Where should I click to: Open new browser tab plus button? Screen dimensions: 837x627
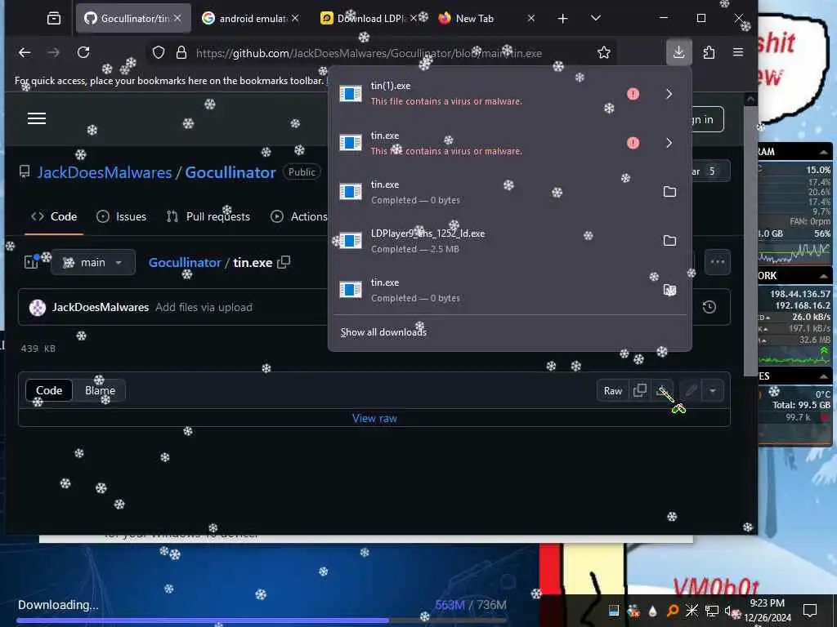(562, 19)
